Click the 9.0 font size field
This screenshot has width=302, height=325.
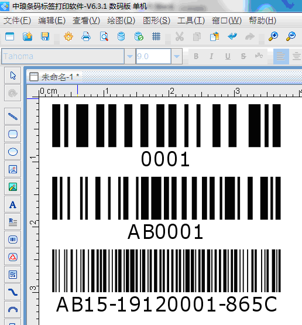153,56
